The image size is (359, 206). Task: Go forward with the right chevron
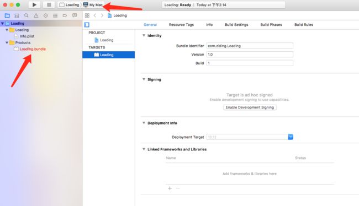click(x=102, y=15)
